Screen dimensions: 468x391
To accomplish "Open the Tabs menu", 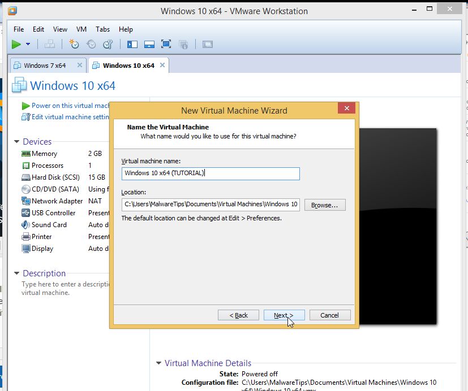I will click(102, 29).
